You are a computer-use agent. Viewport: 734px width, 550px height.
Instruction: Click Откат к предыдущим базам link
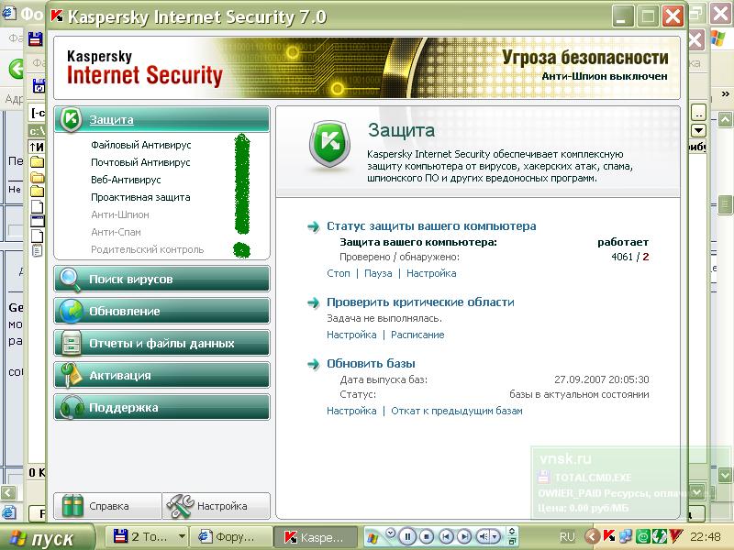456,411
